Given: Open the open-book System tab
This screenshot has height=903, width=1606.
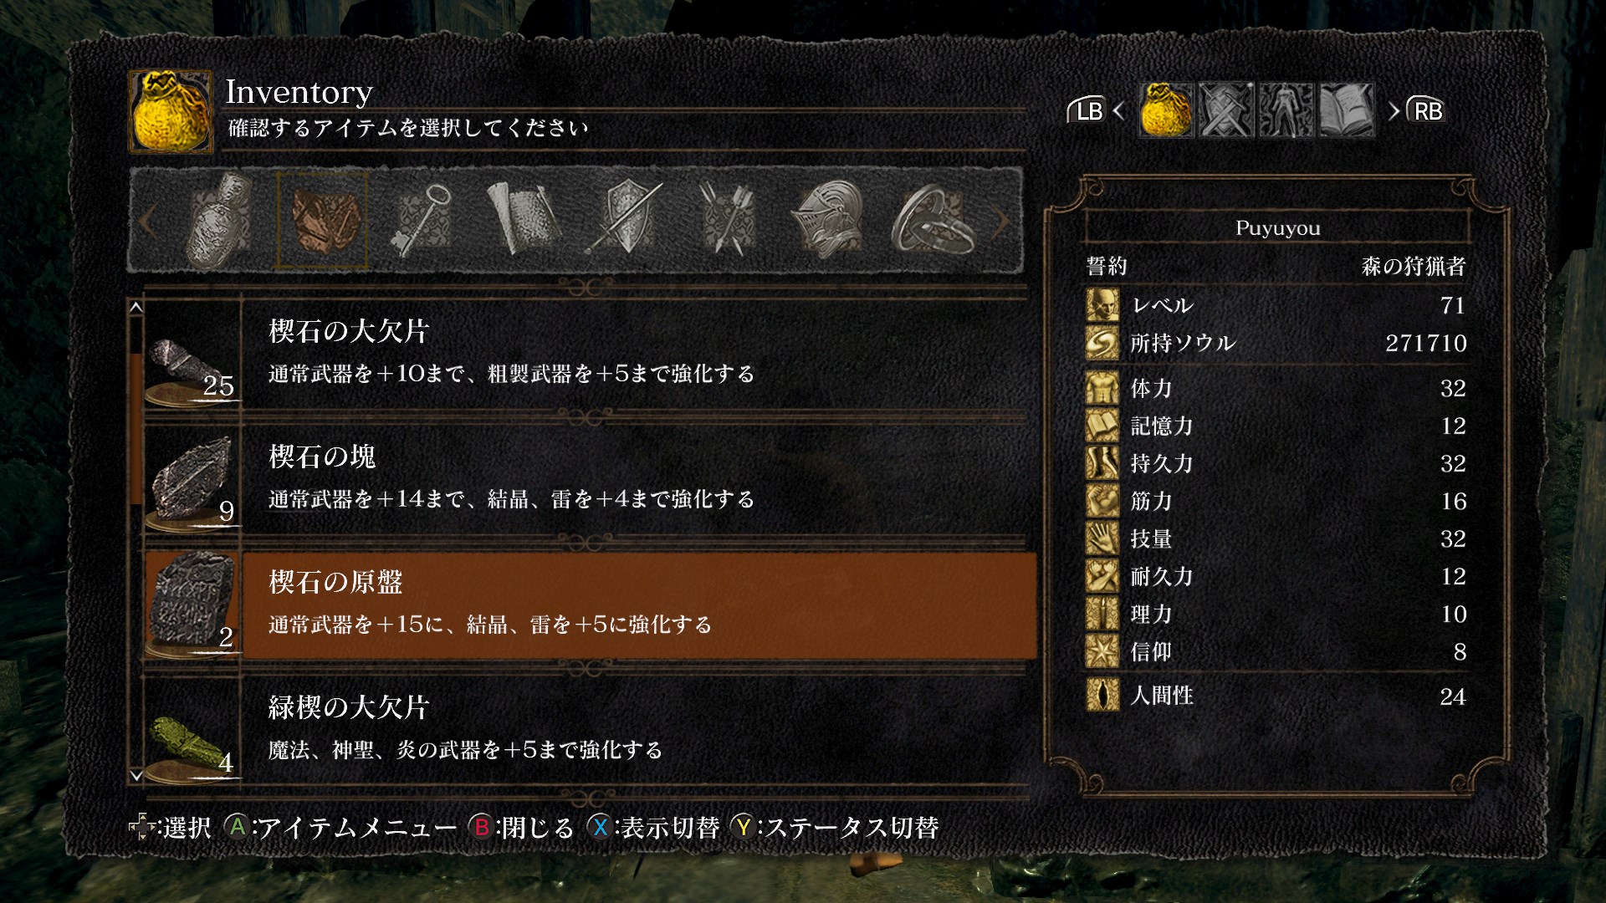Looking at the screenshot, I should tap(1347, 110).
